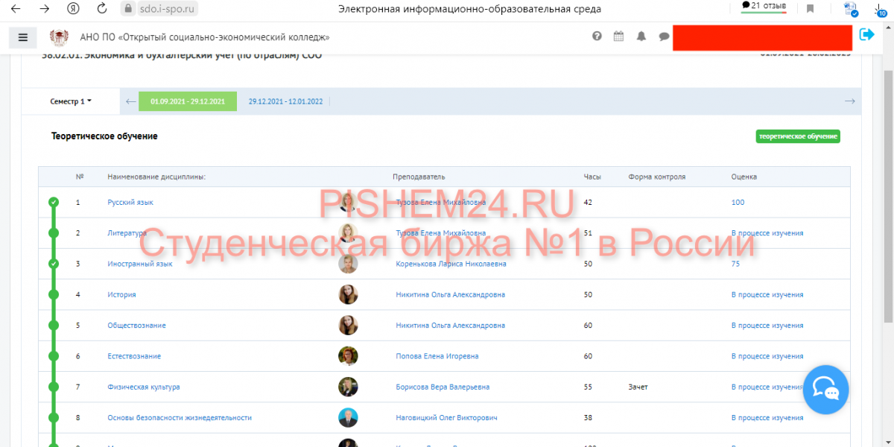894x447 pixels.
Task: Switch to 29.12.2021 - 12.01.2022 period tab
Action: point(285,101)
